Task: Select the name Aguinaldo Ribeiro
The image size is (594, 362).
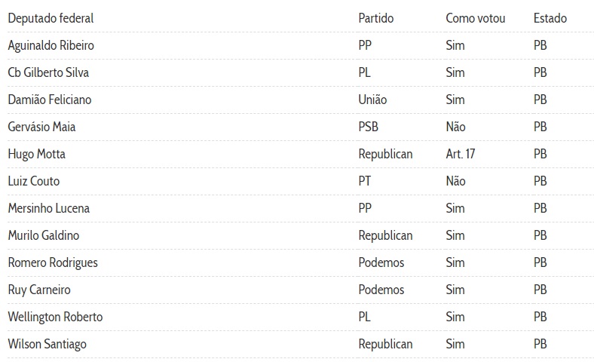Action: pyautogui.click(x=51, y=45)
